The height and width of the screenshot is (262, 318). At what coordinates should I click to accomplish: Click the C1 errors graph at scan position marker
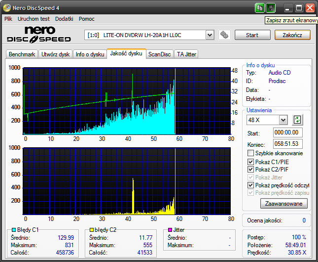coord(175,101)
